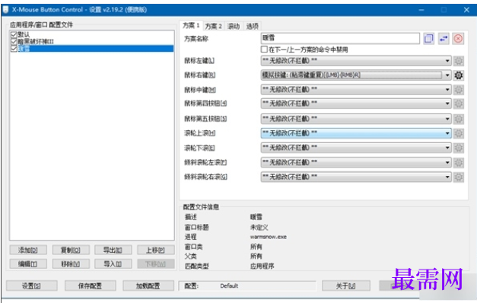Click the swap layer arrows icon
Screen dimensions: 477x303
click(444, 39)
